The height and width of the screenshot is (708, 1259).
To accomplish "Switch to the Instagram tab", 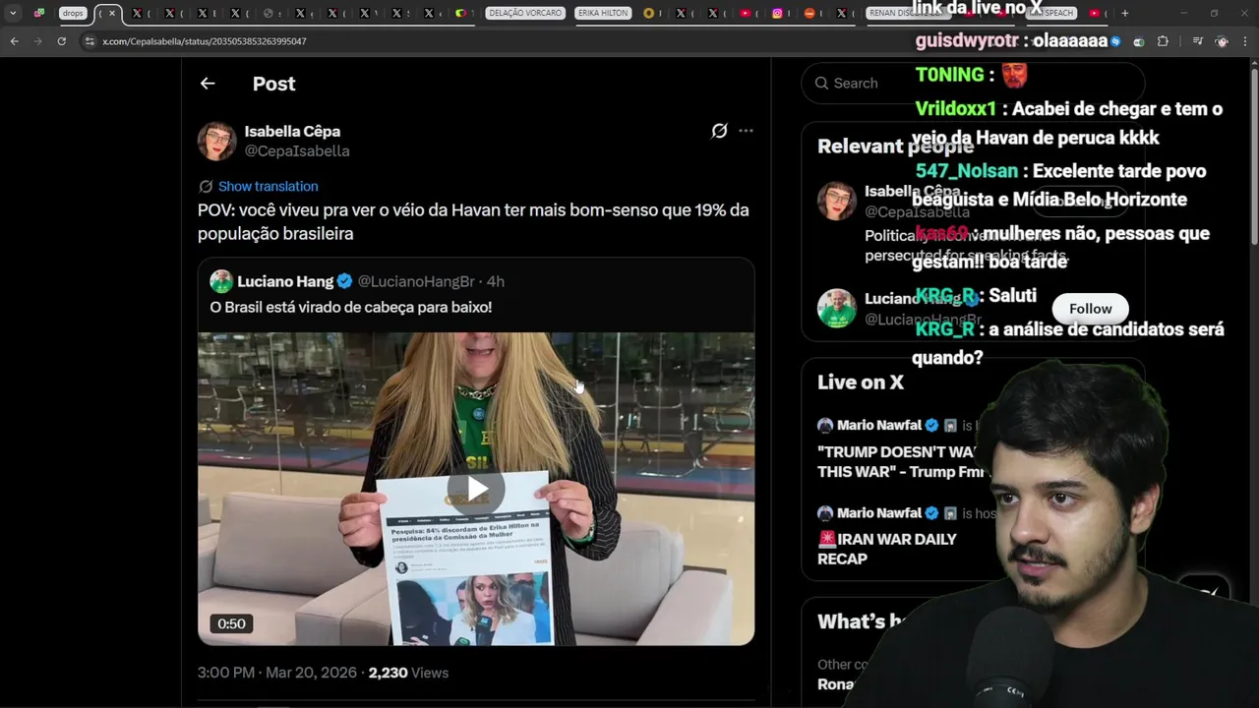I will 777,14.
